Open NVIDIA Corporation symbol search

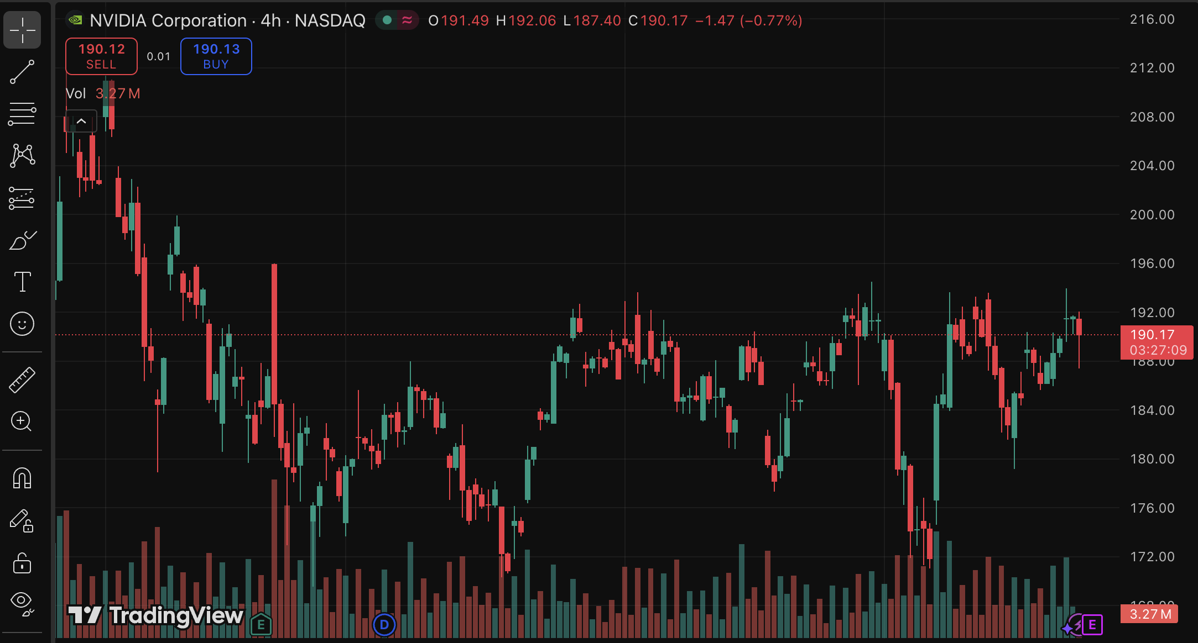[x=168, y=20]
